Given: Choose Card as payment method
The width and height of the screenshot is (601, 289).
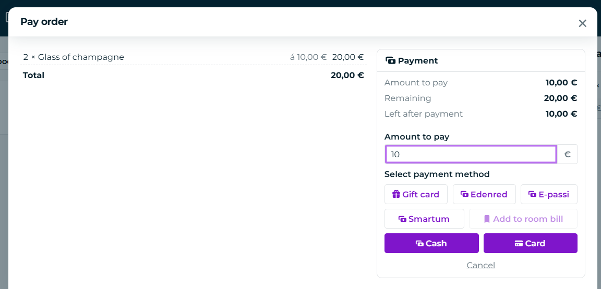Looking at the screenshot, I should point(531,244).
